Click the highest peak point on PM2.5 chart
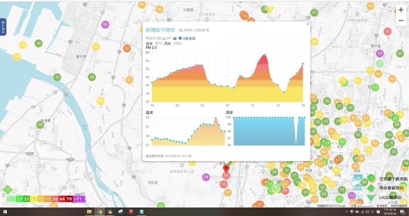The image size is (409, 216). [265, 54]
